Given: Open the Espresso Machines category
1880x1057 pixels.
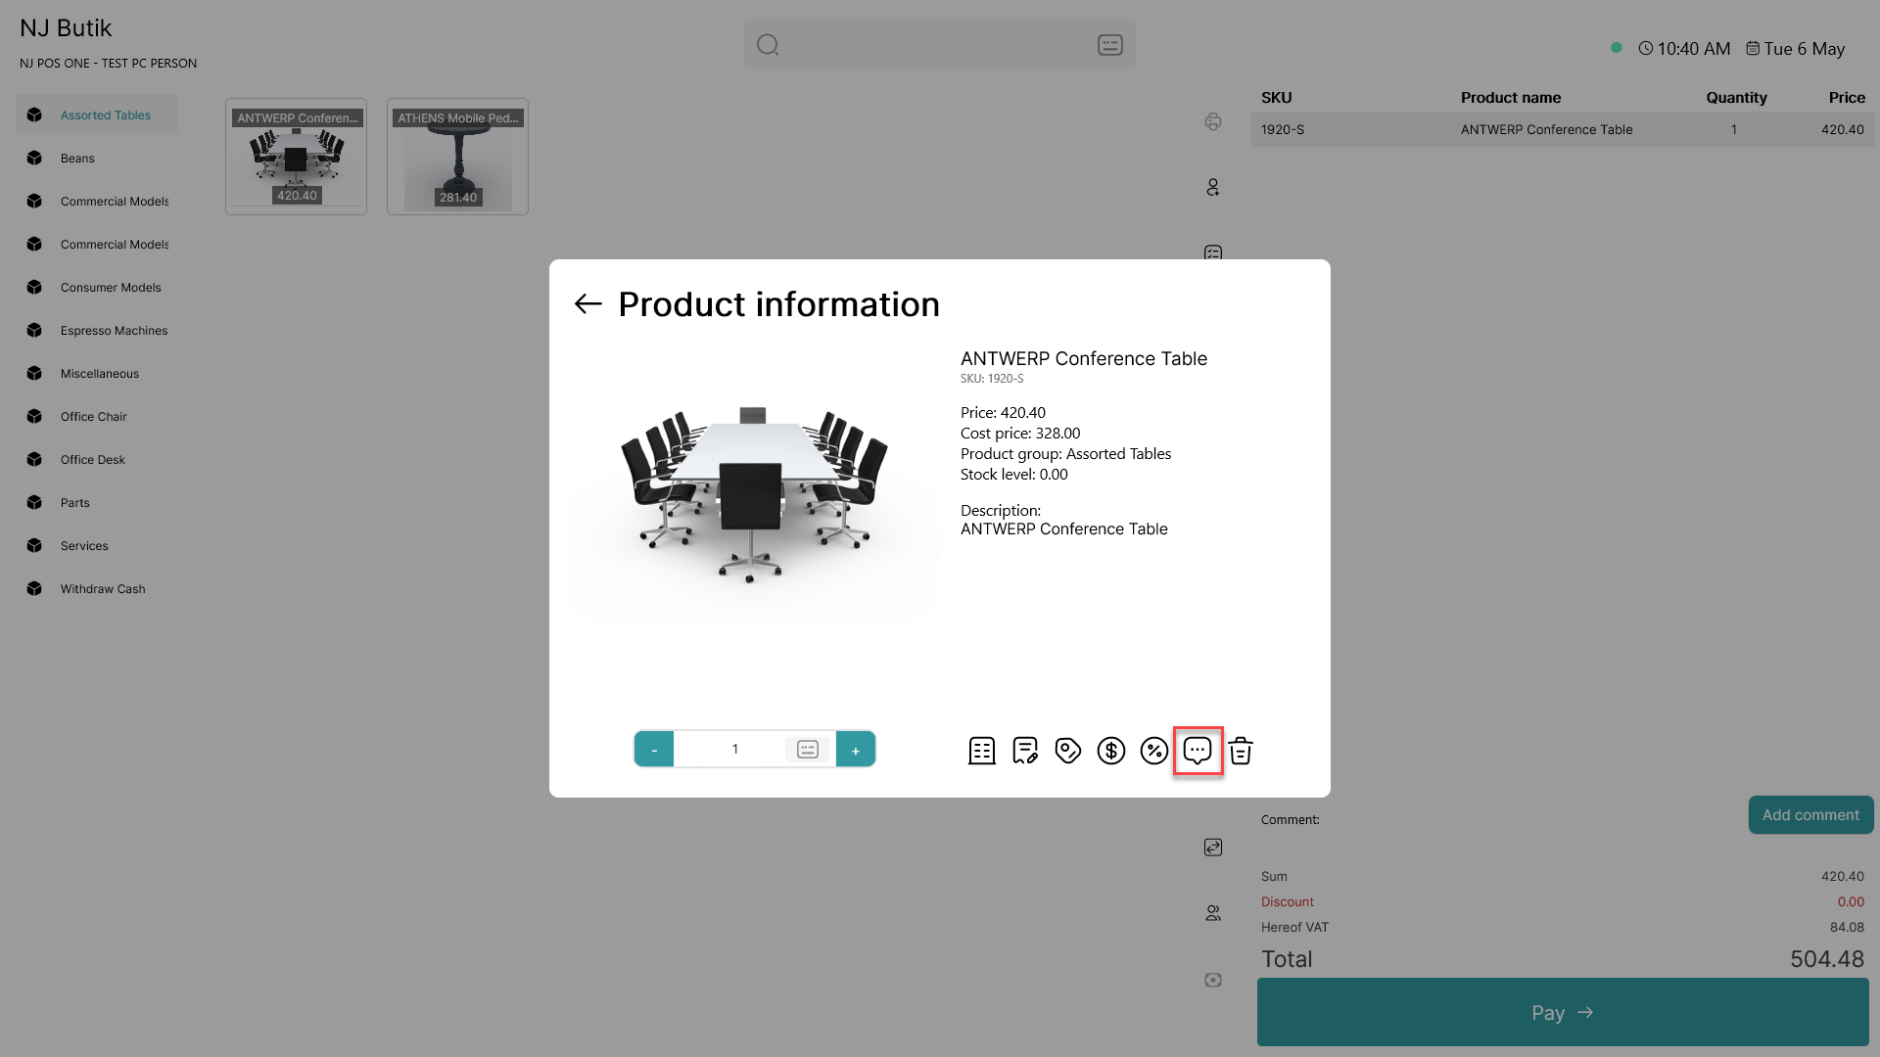Looking at the screenshot, I should [98, 331].
